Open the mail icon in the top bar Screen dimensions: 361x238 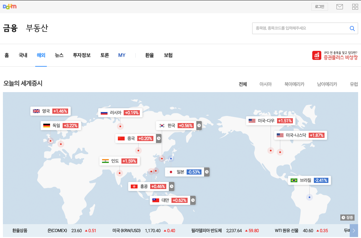click(339, 6)
